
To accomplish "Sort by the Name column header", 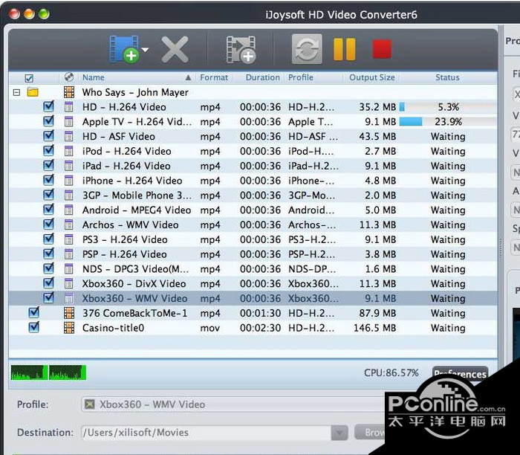I will (x=93, y=77).
